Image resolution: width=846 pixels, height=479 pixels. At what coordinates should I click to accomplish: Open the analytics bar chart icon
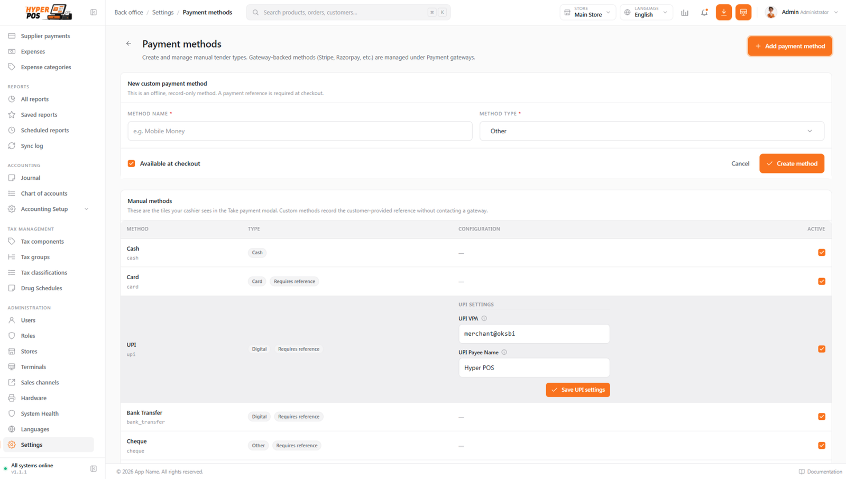[685, 12]
